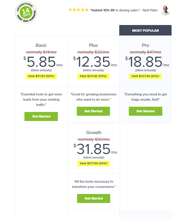This screenshot has width=187, height=219.
Task: Select the Most Popular banner
Action: [x=145, y=31]
